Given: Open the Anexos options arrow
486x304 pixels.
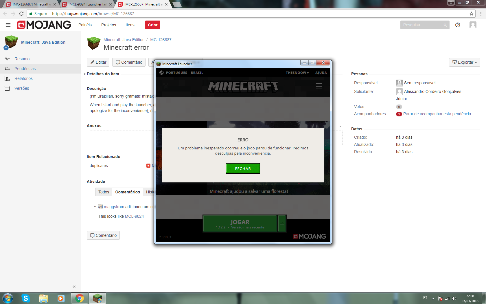Looking at the screenshot, I should tap(340, 126).
